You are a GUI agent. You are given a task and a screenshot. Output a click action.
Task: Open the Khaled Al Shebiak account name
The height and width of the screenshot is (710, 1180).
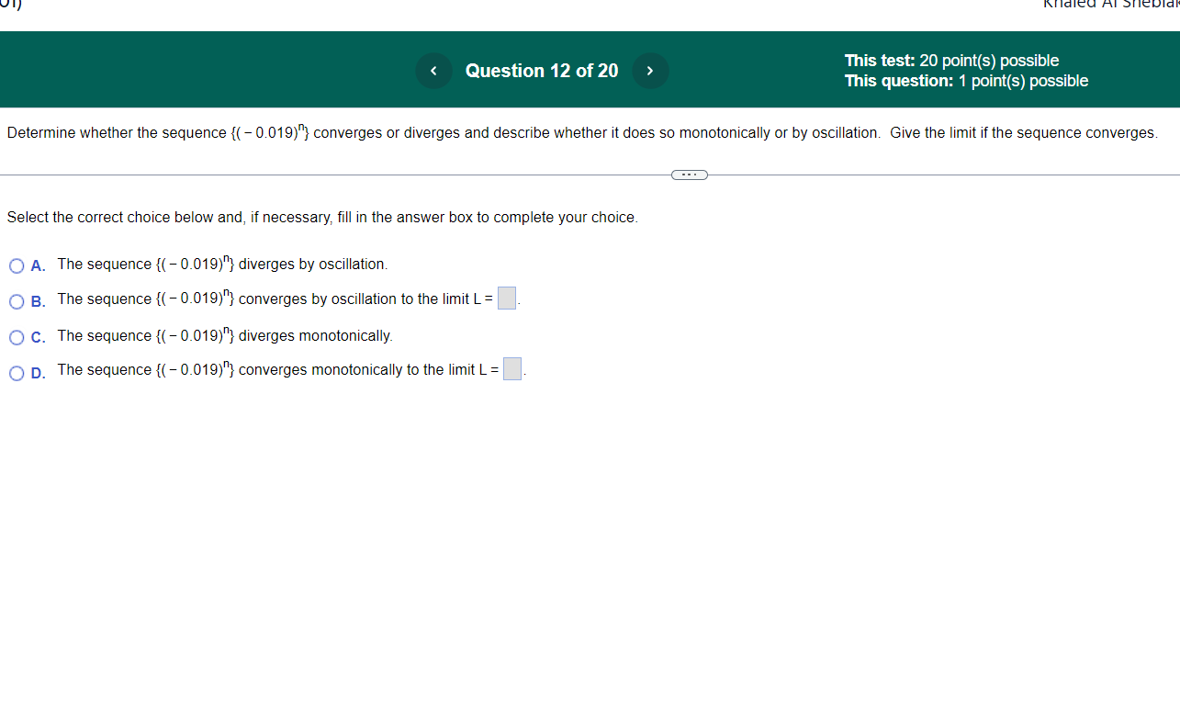[x=1110, y=6]
